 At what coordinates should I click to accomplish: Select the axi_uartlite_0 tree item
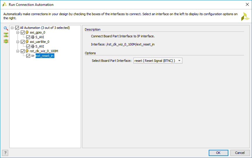point(39,42)
